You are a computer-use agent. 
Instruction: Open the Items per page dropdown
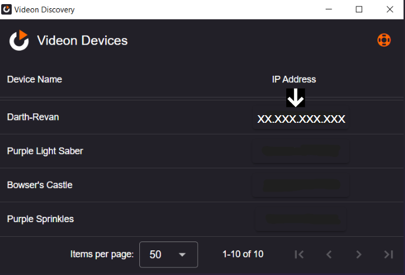point(169,254)
